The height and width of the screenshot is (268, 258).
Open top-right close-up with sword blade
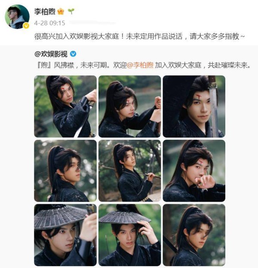point(194,106)
